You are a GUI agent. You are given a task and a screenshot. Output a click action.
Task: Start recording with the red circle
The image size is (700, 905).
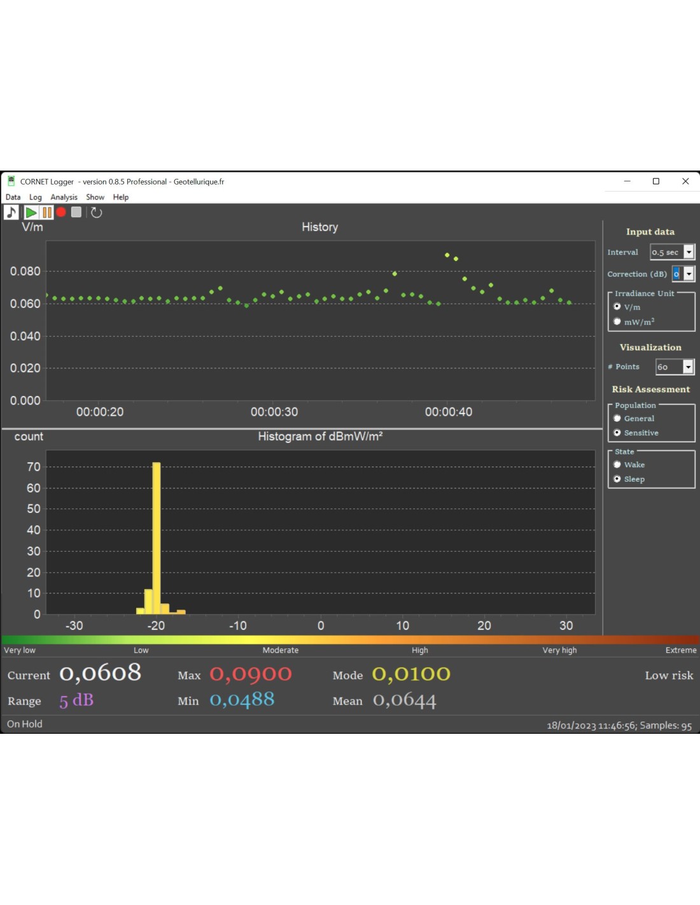point(61,213)
